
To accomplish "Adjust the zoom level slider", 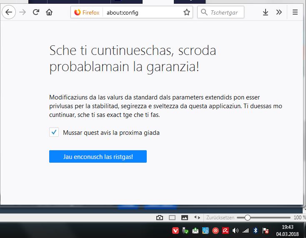I will (x=263, y=218).
